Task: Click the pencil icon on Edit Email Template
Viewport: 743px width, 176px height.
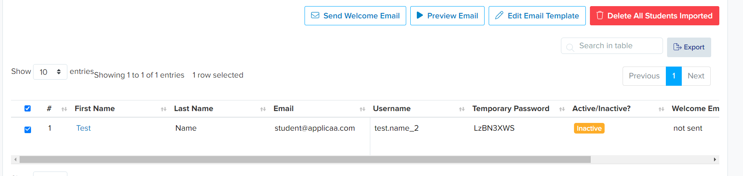Action: (499, 16)
